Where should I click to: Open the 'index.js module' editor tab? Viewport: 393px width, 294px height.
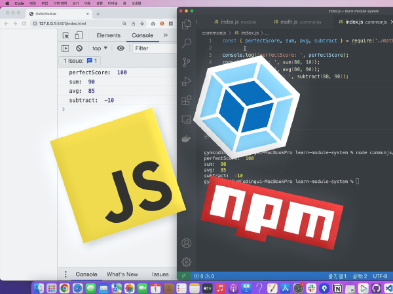235,22
